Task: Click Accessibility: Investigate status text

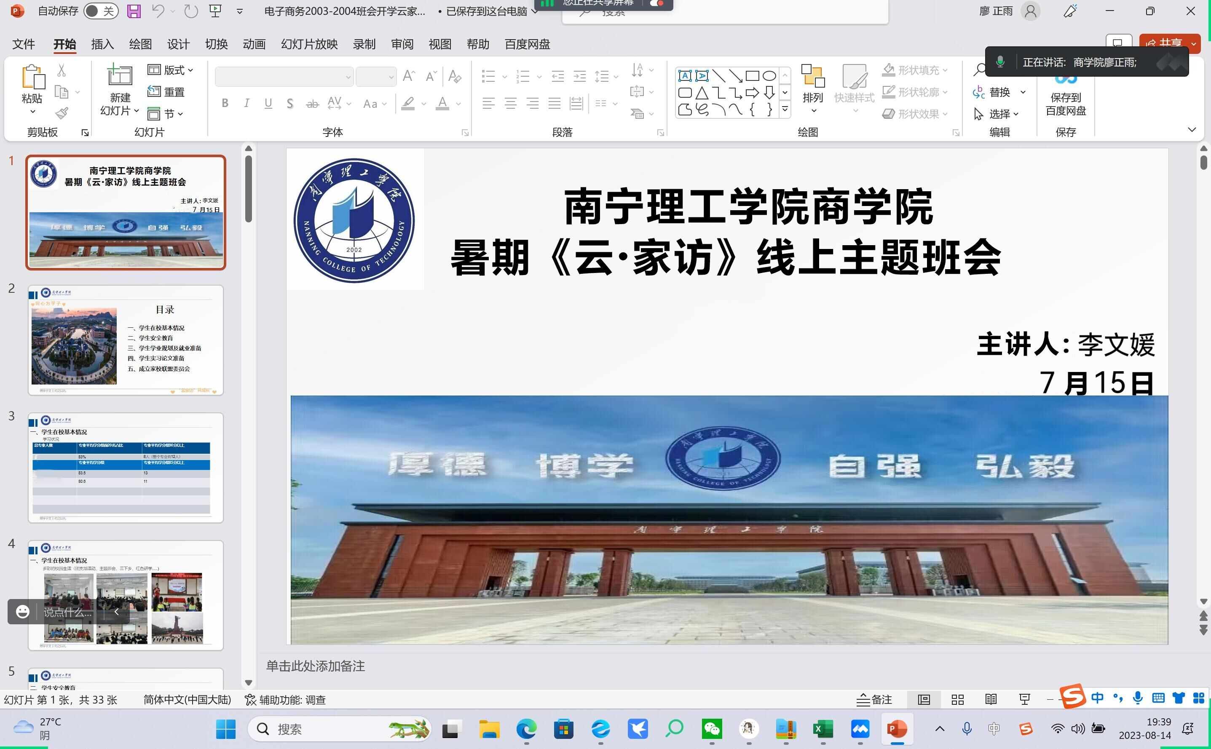Action: pos(285,699)
